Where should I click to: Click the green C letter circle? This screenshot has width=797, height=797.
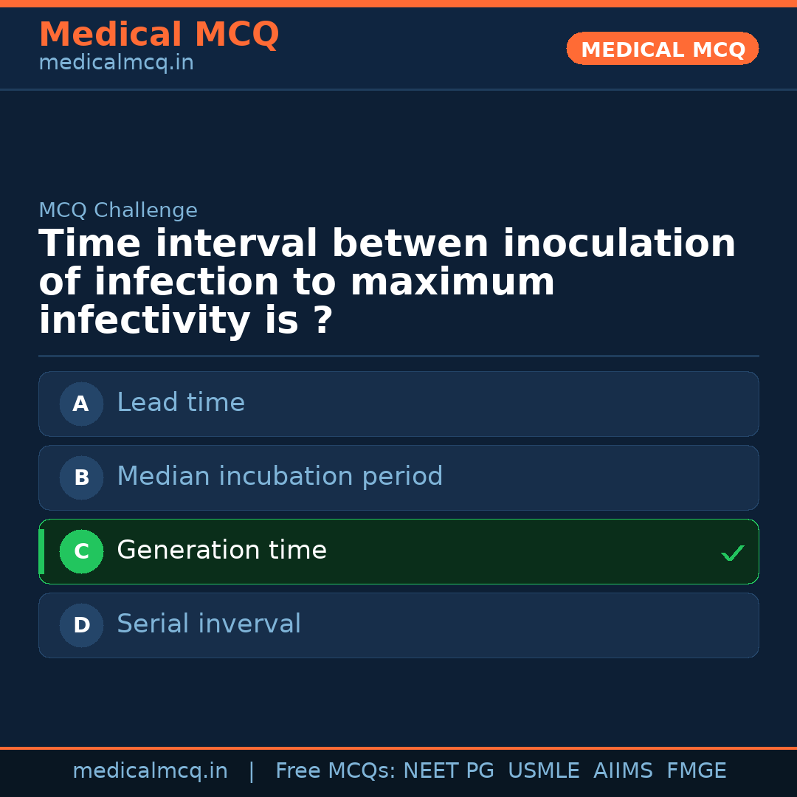pyautogui.click(x=81, y=551)
